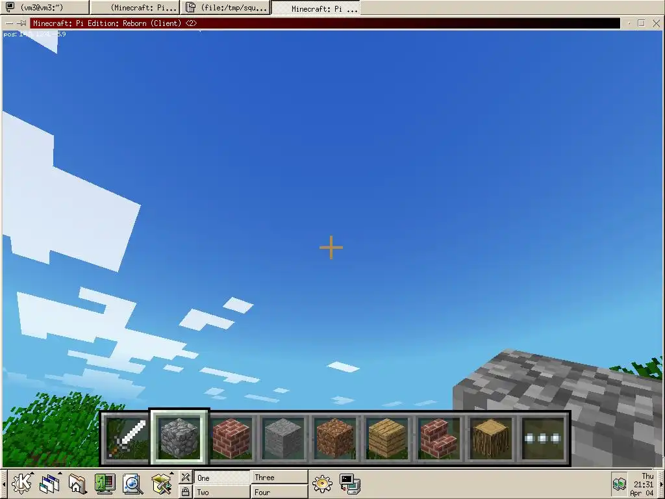Image resolution: width=665 pixels, height=499 pixels.
Task: Expand the arrow above the window list icon
Action: [x=60, y=472]
